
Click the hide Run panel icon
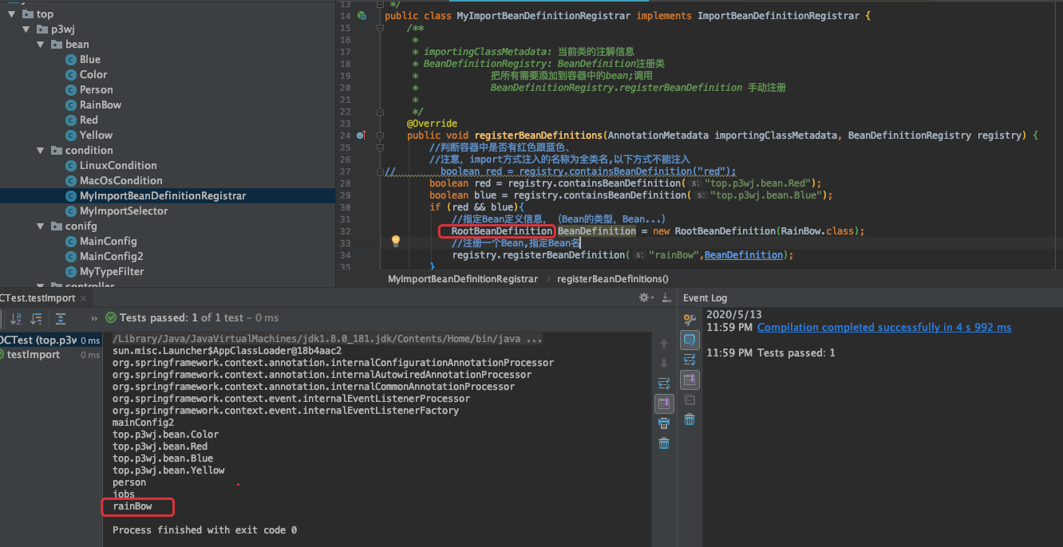click(666, 297)
